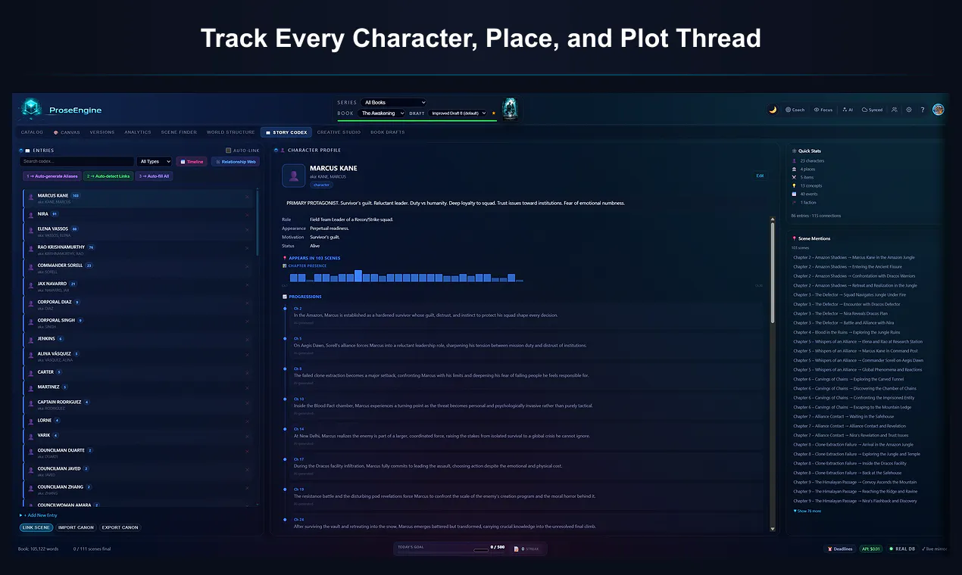This screenshot has height=575, width=962.
Task: Click the Entries panel book icon
Action: (28, 151)
